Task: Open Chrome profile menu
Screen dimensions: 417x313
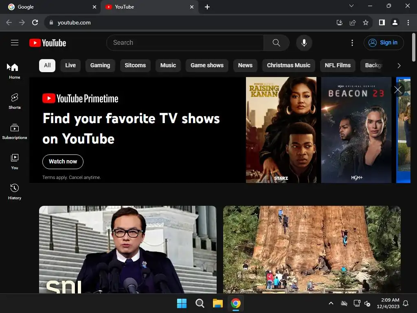Action: click(x=395, y=22)
